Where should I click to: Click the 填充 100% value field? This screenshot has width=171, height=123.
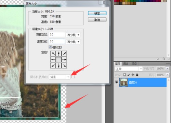tap(160, 75)
